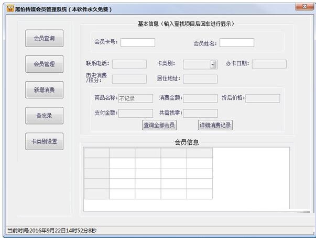Click the 商品名称 field showing 不记录
Viewport: 316px width, 238px height.
click(x=136, y=98)
